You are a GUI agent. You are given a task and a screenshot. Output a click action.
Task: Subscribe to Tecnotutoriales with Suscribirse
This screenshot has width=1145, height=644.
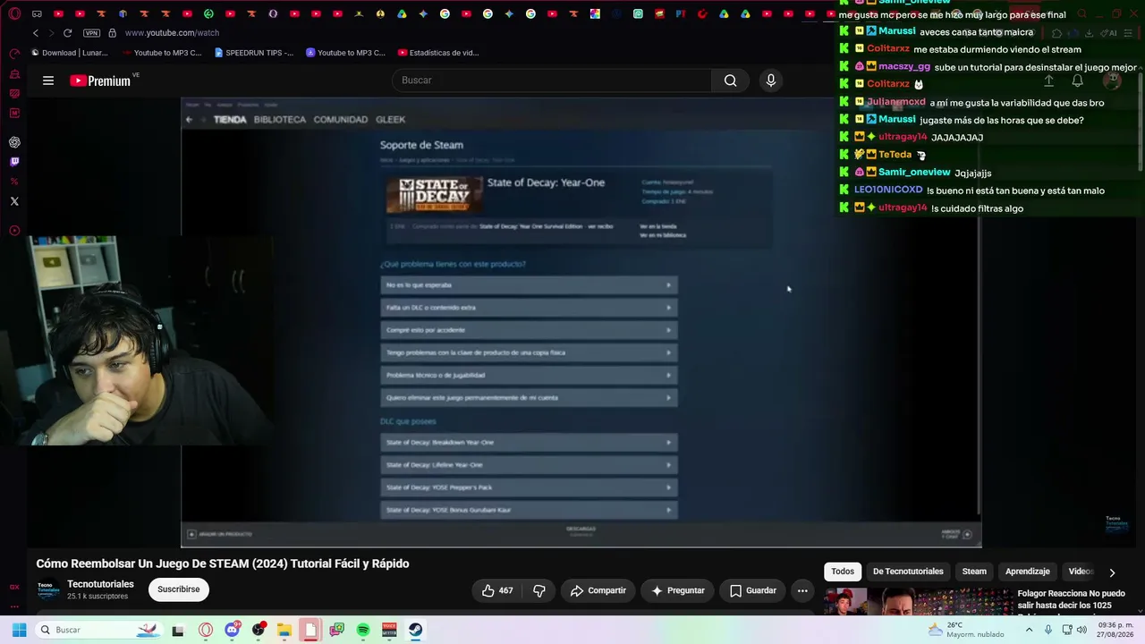tap(179, 589)
